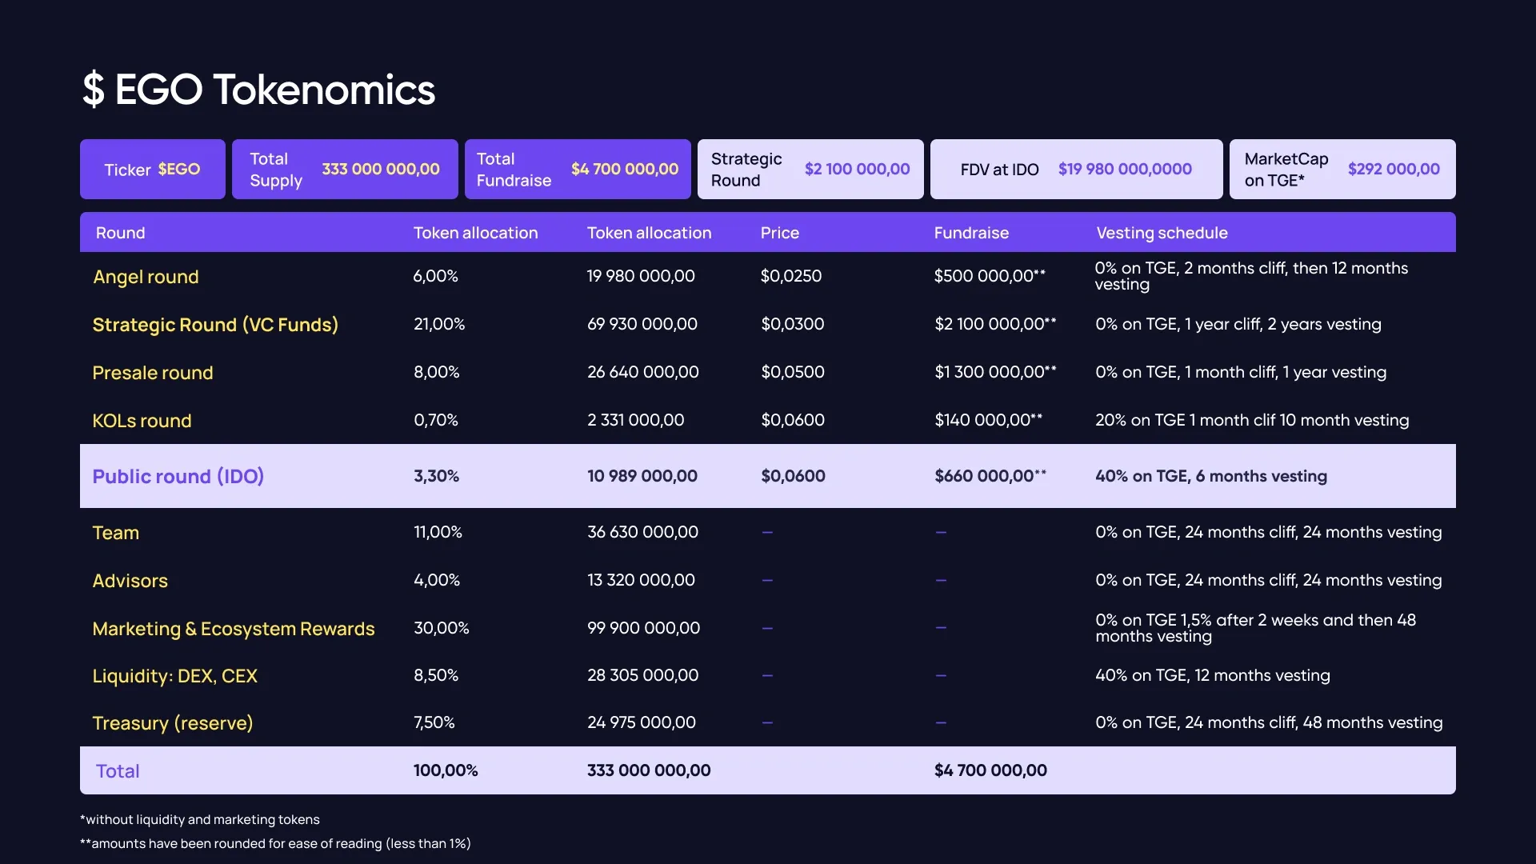Click allocation value 8,50%
Screen dimensions: 1536x864
(436, 675)
